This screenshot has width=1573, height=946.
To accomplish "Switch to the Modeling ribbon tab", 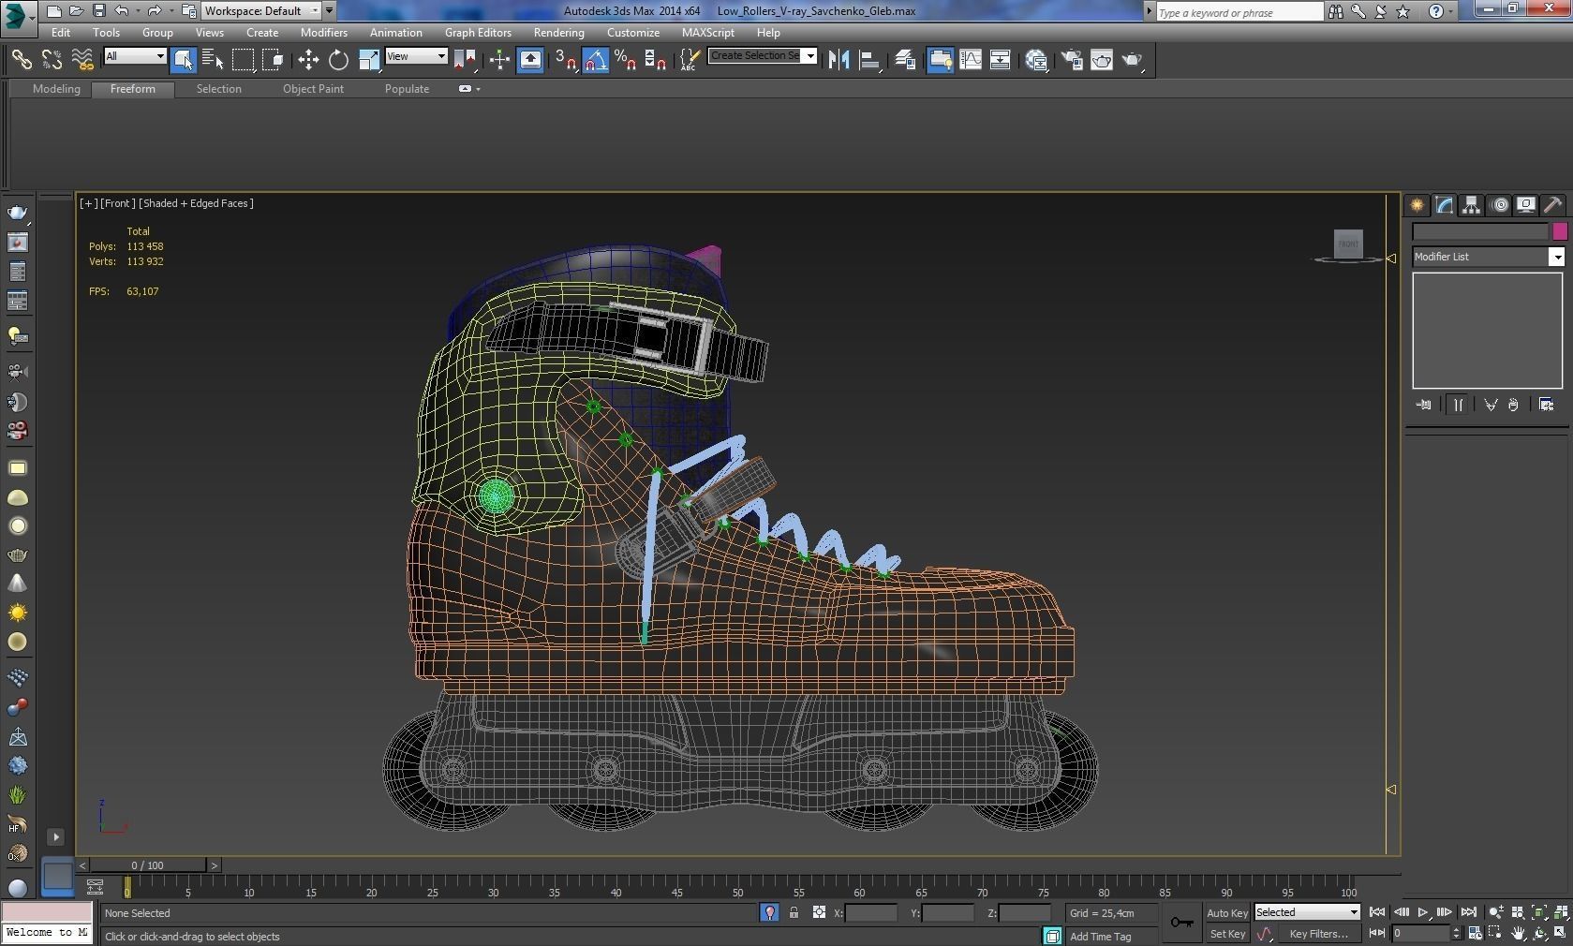I will pyautogui.click(x=56, y=89).
